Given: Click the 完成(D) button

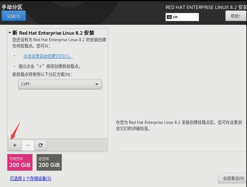Looking at the screenshot, I should pos(14,16).
